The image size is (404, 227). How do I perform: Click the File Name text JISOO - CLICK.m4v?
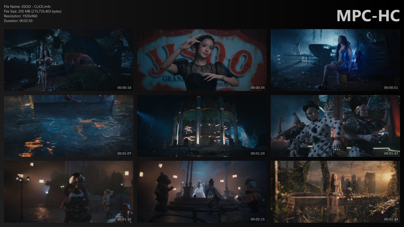tap(27, 7)
